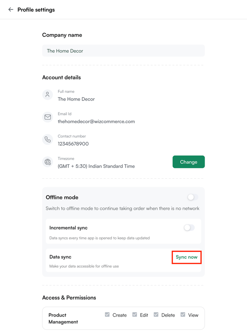Check the Product Management Create checkbox
The height and width of the screenshot is (331, 247).
point(107,315)
